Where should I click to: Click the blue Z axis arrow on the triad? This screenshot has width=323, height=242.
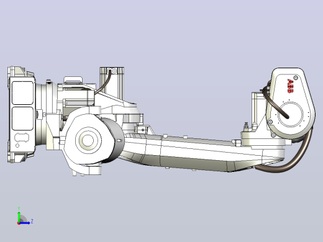point(24,223)
